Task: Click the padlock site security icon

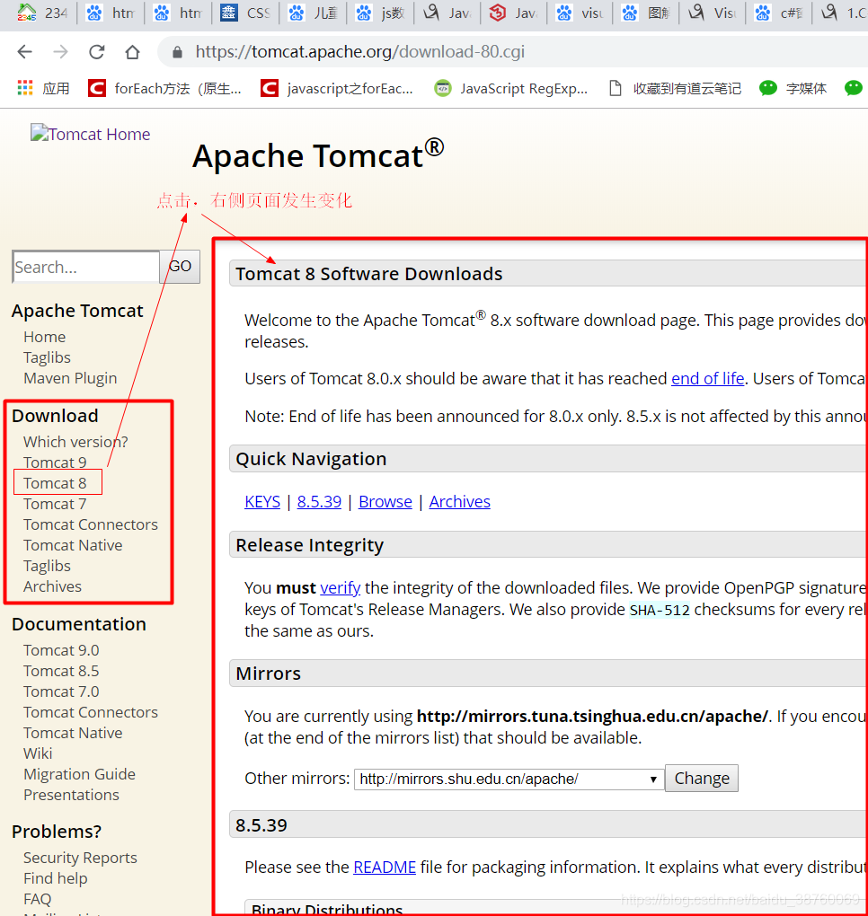Action: (177, 53)
